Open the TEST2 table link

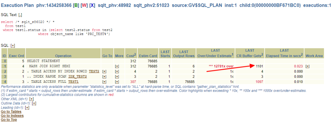[x=94, y=71]
